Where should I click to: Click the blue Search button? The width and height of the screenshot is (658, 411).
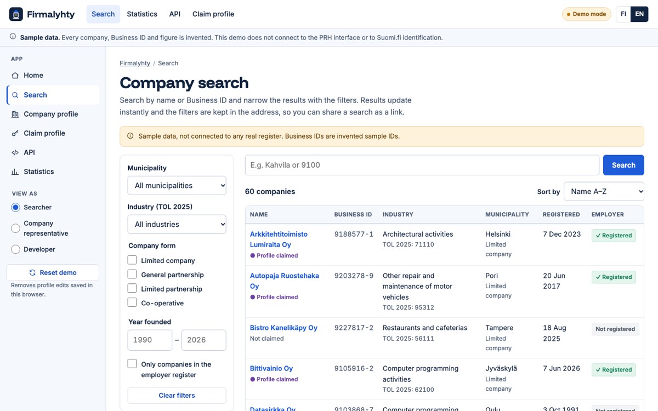point(623,165)
